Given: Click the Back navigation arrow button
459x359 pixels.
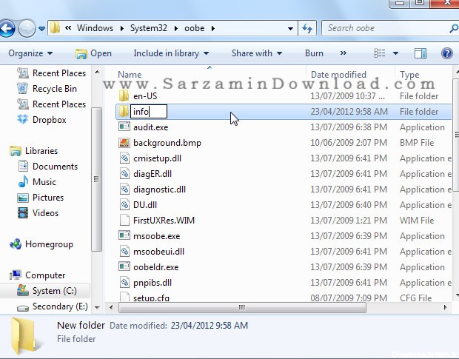Looking at the screenshot, I should click(x=7, y=29).
